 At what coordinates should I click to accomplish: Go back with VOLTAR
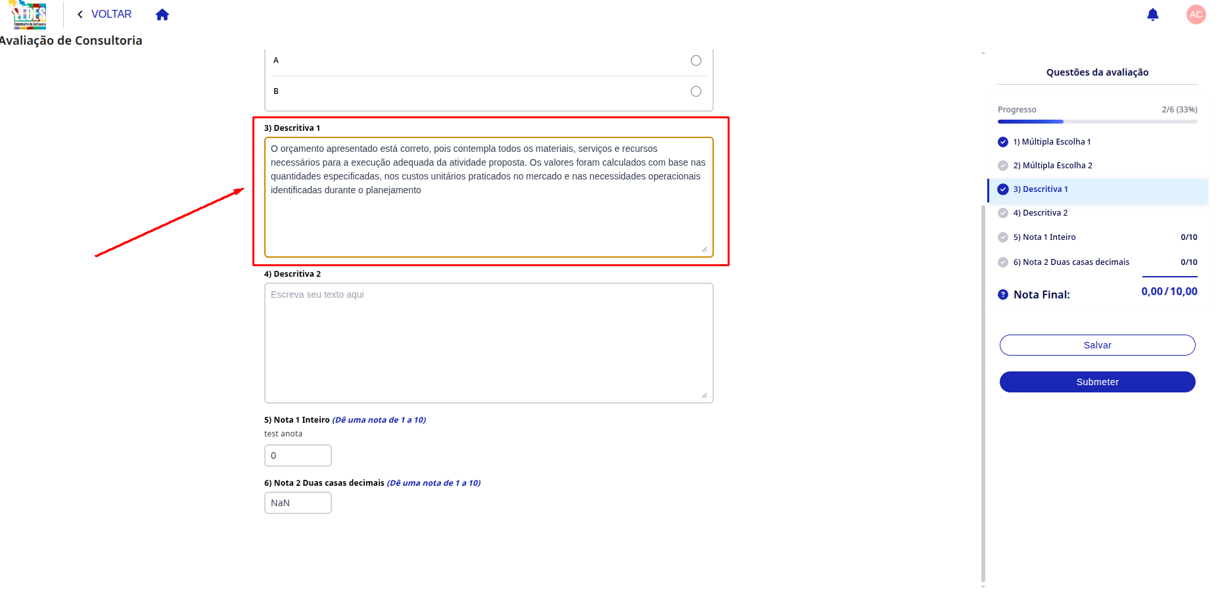104,14
